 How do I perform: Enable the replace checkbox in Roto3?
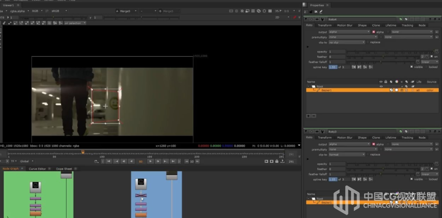coord(368,155)
